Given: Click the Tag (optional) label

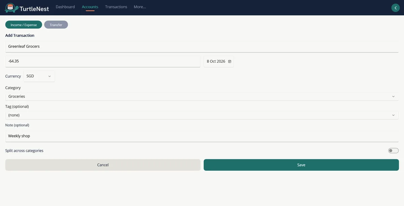Looking at the screenshot, I should pos(17,106).
